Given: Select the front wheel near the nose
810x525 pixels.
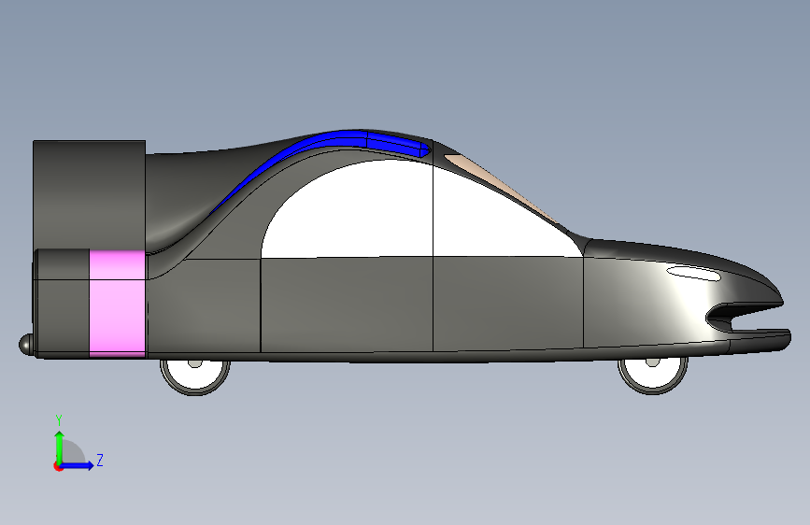Looking at the screenshot, I should tap(652, 375).
